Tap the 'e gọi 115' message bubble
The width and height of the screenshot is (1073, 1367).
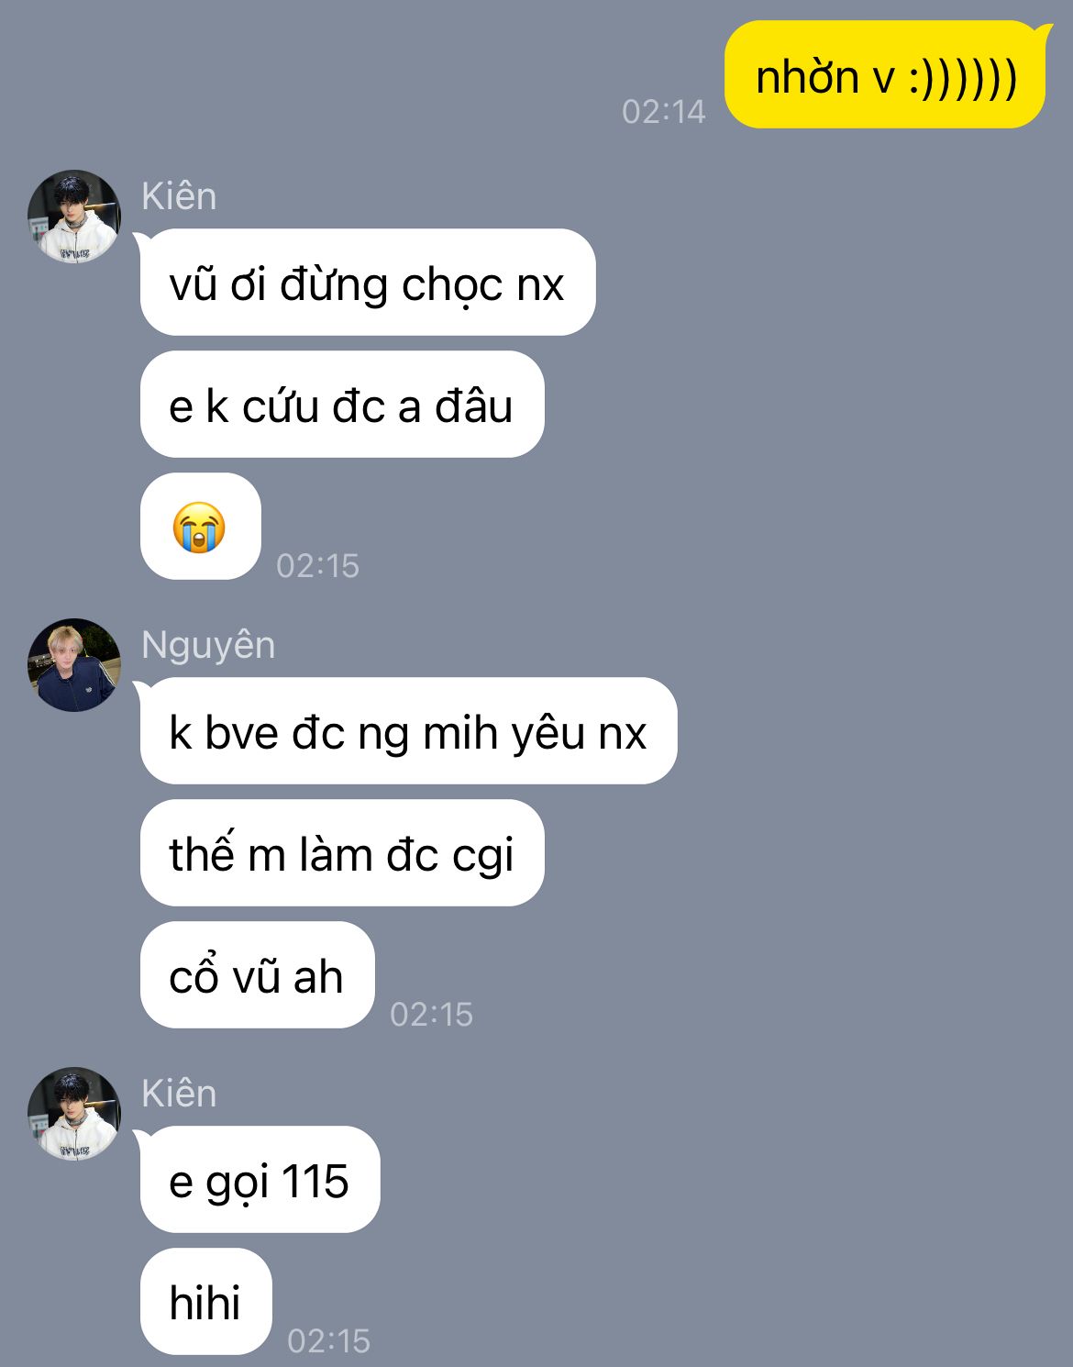(x=260, y=1180)
